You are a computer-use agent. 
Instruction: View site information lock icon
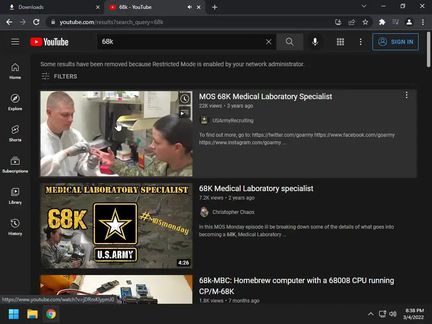[x=53, y=22]
